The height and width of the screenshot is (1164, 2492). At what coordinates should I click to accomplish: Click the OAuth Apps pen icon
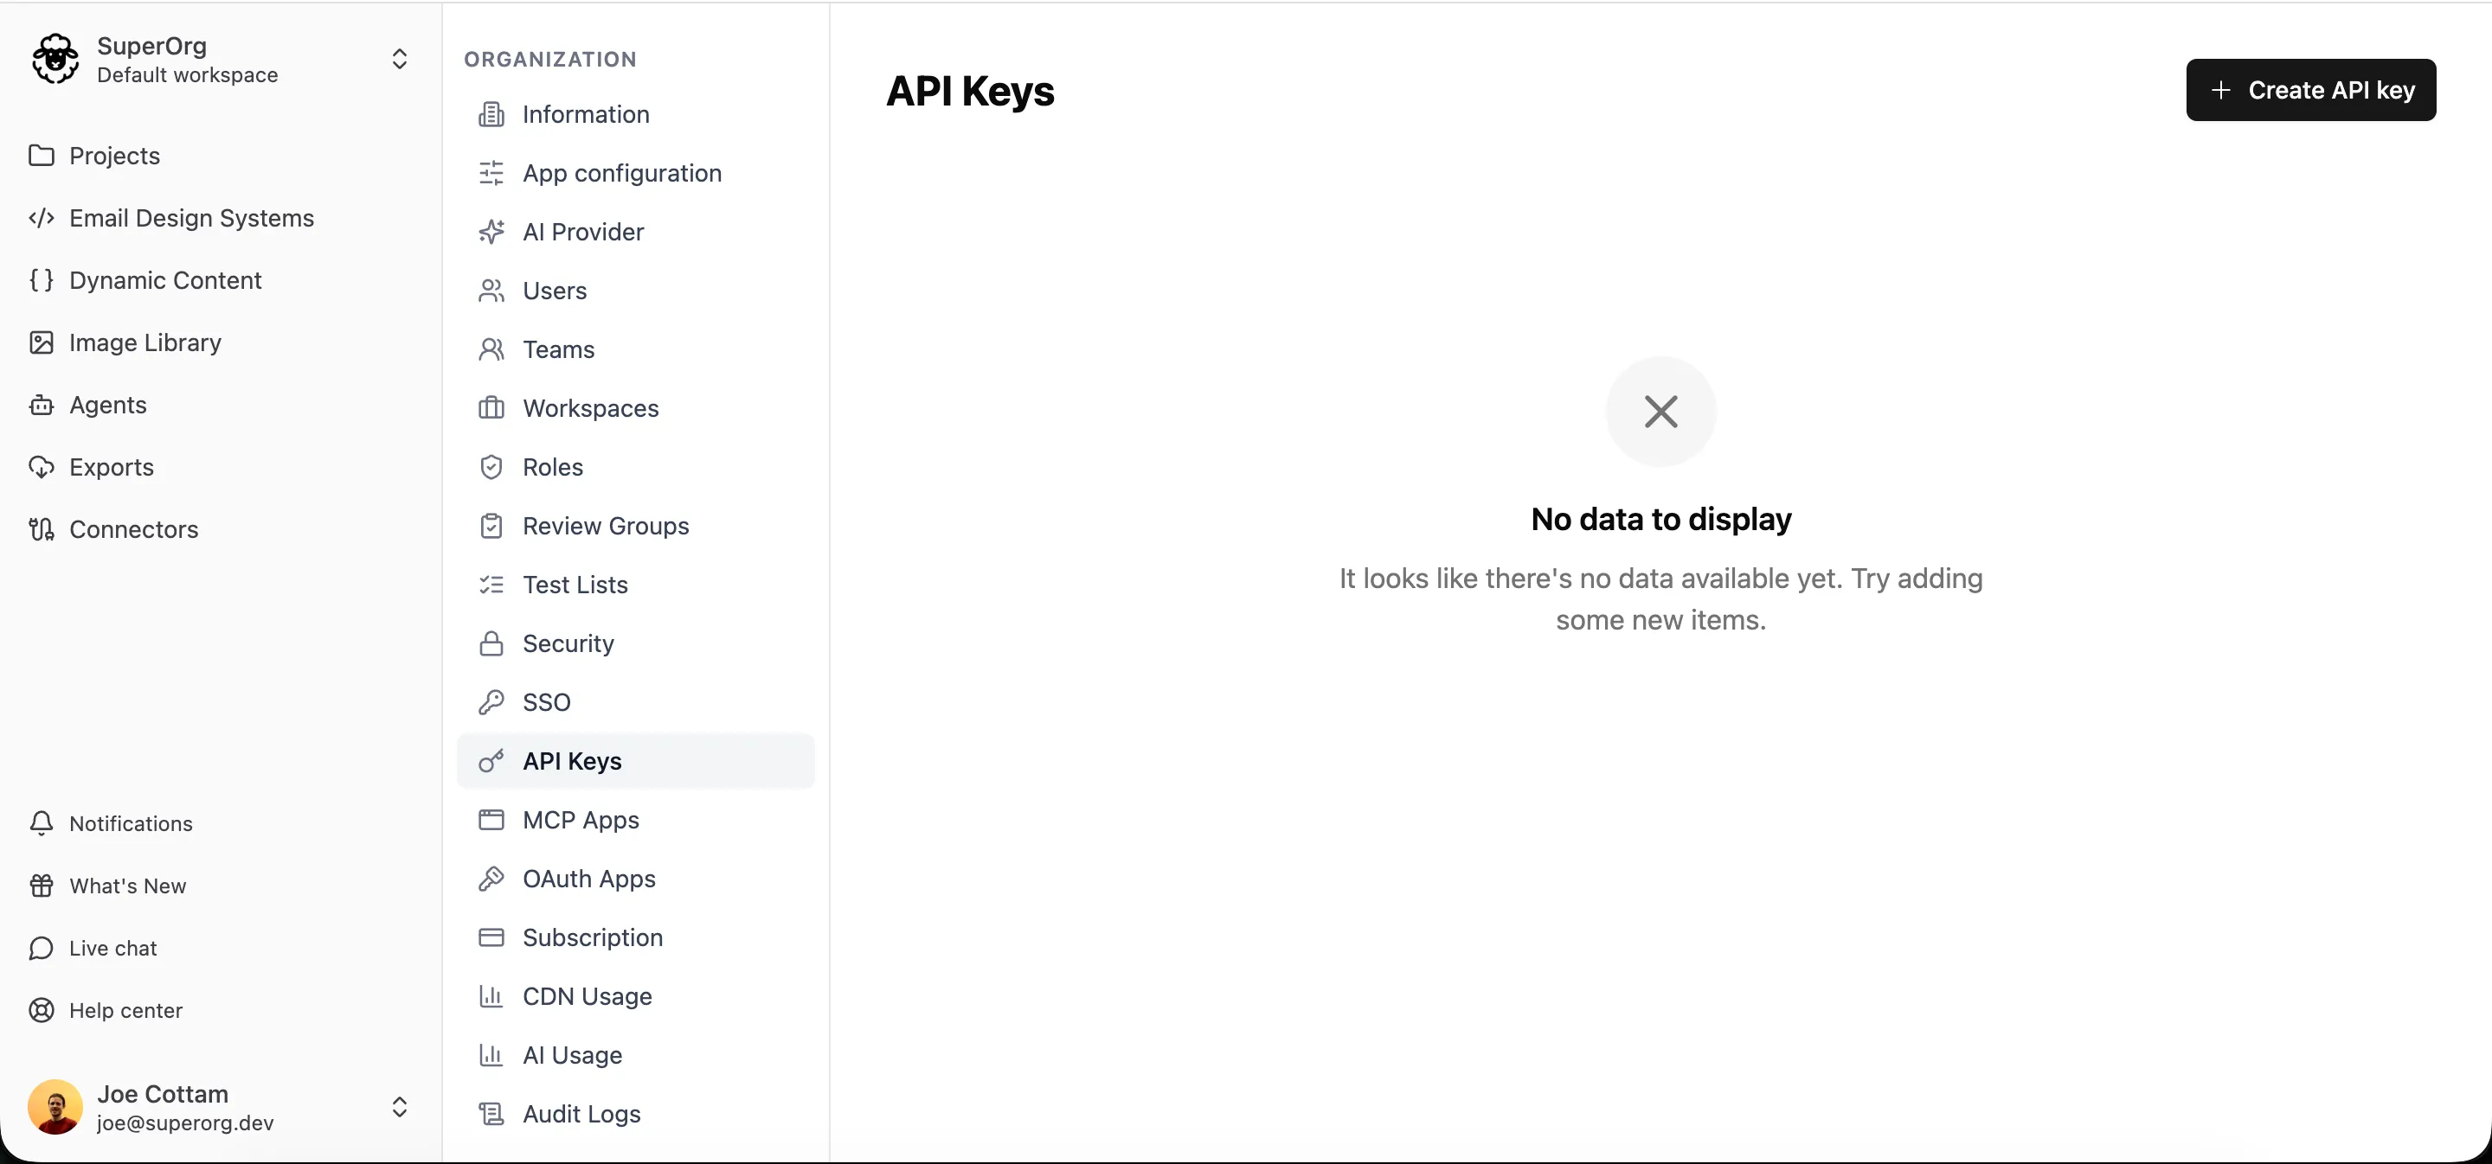[x=491, y=879]
